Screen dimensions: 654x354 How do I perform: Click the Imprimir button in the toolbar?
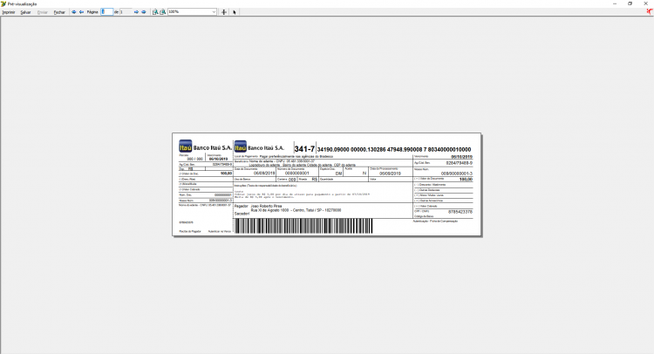[x=9, y=12]
